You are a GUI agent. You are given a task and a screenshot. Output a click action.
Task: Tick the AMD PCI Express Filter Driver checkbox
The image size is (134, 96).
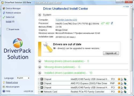(39, 83)
